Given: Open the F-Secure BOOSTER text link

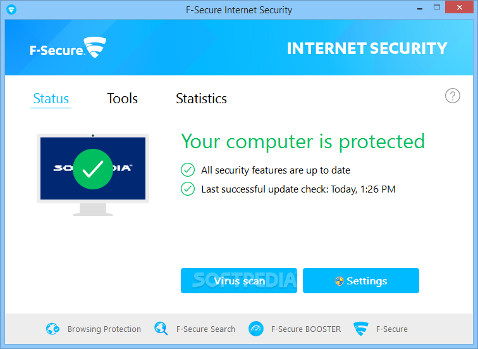Looking at the screenshot, I should [x=306, y=329].
